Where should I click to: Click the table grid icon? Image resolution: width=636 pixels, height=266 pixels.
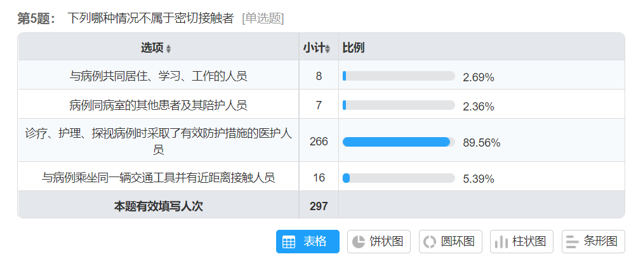[x=289, y=242]
